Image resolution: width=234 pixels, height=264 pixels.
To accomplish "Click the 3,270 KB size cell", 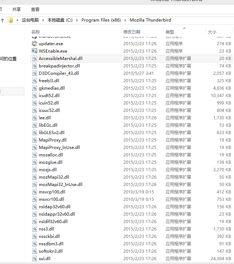I will coord(222,169).
